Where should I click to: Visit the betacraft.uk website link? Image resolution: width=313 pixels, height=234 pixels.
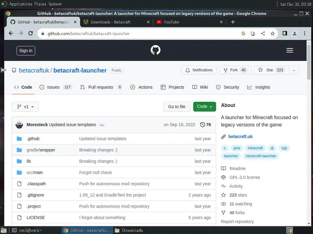pyautogui.click(x=240, y=136)
